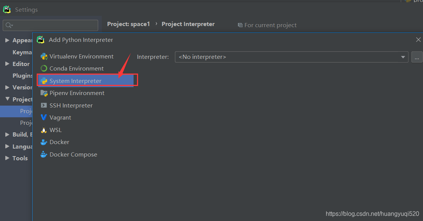Select System Interpreter in the list

pyautogui.click(x=75, y=81)
